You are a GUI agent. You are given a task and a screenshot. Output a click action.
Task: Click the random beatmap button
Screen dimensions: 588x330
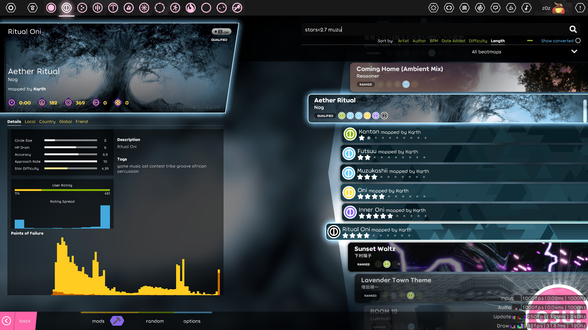155,321
